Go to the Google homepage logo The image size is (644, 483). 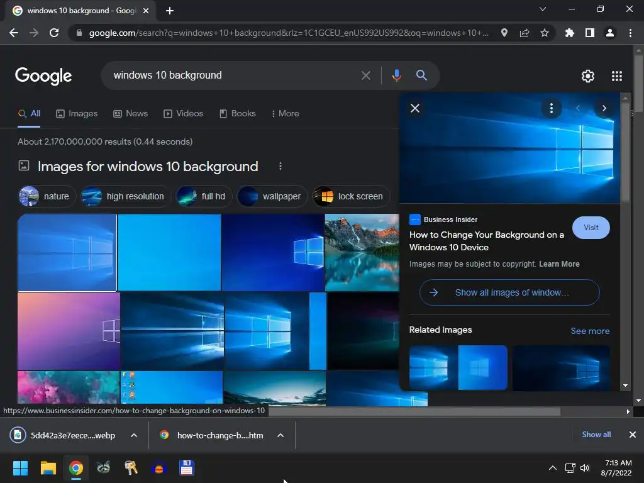tap(43, 76)
